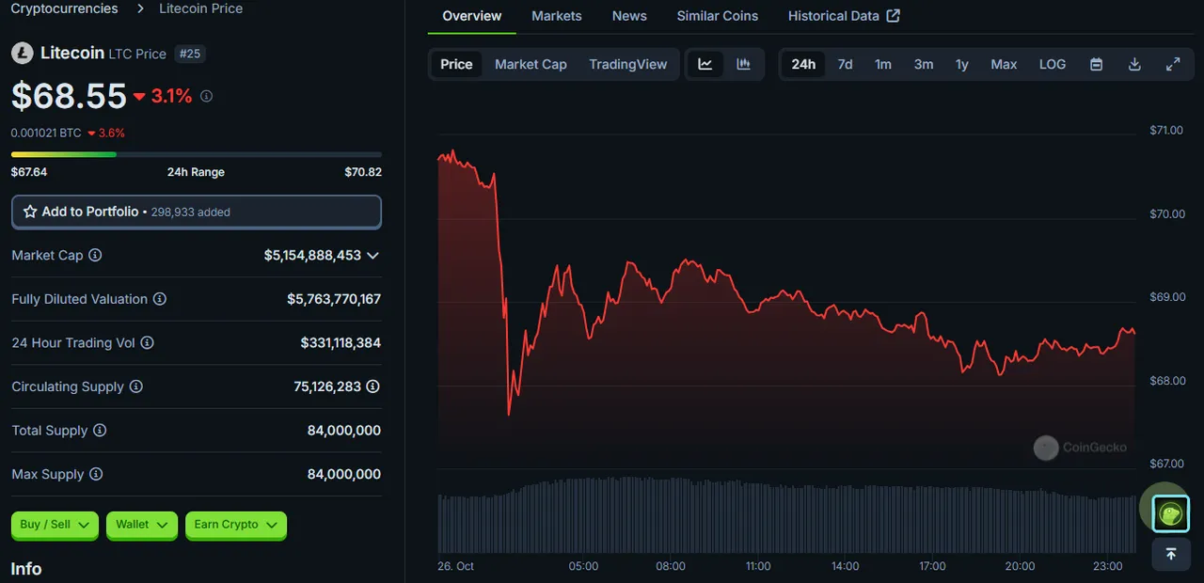Switch to the Markets tab
Image resolution: width=1204 pixels, height=583 pixels.
click(557, 16)
